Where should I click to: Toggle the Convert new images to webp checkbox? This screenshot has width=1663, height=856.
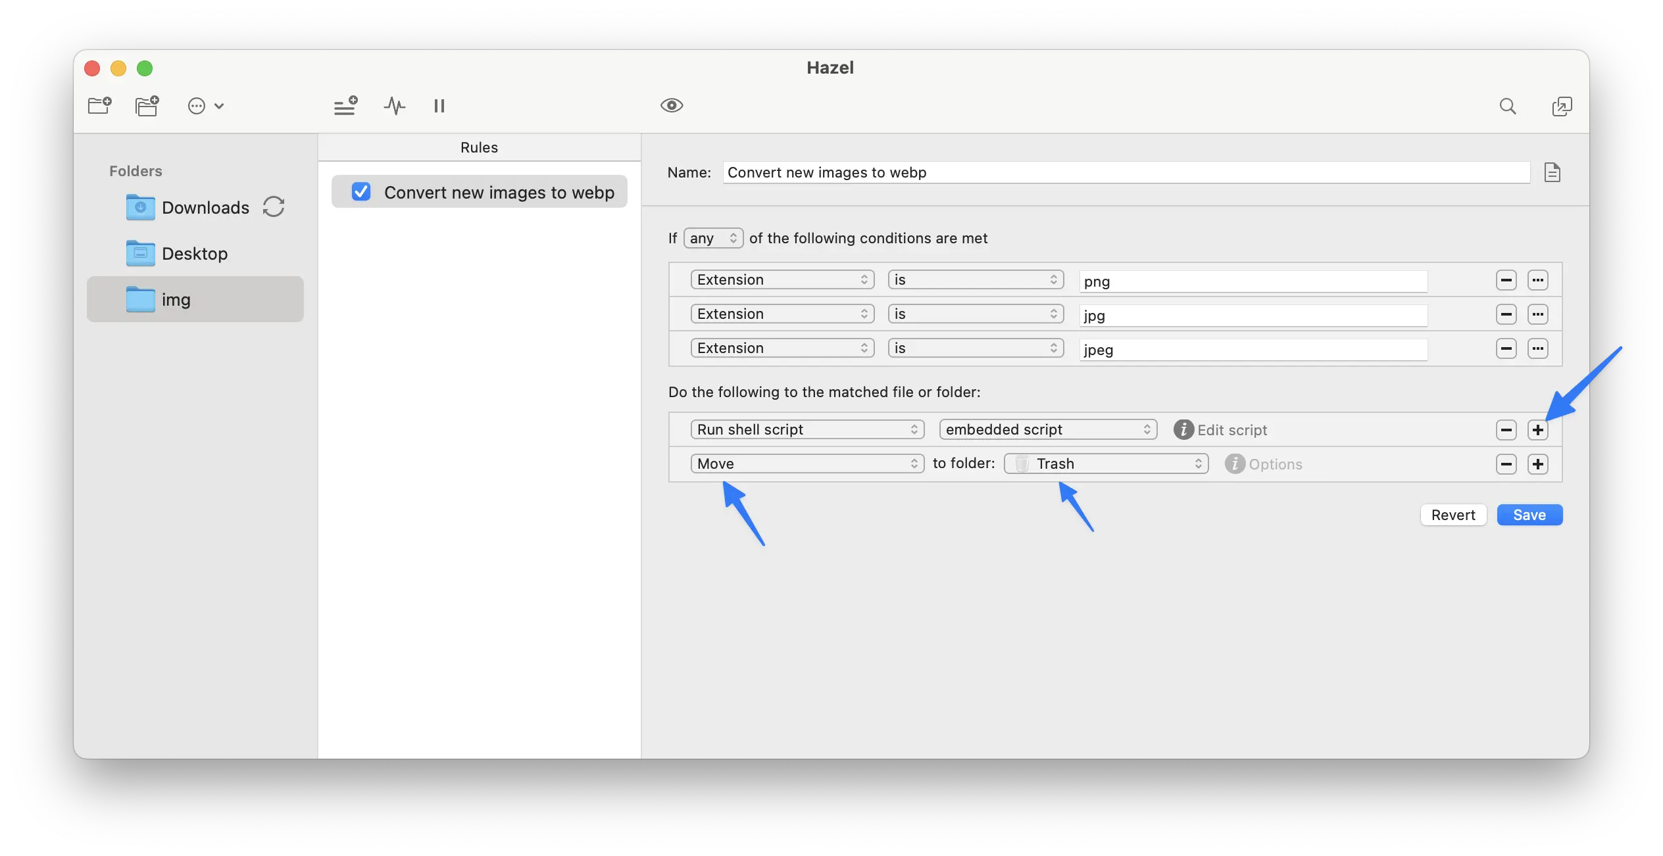pyautogui.click(x=361, y=192)
